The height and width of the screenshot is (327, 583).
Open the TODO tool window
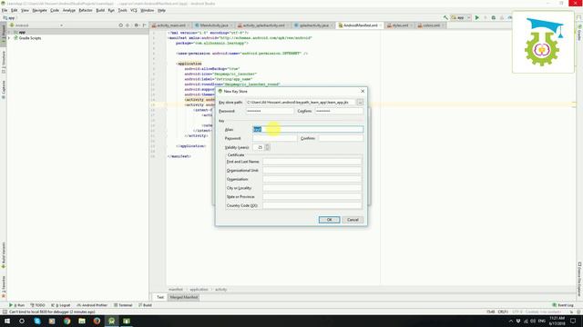pyautogui.click(x=37, y=305)
